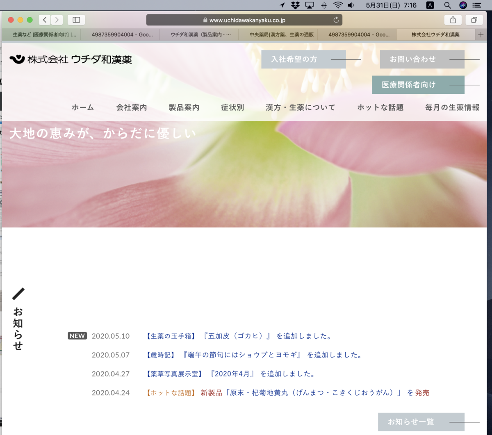Open the Share menu in Safari
The height and width of the screenshot is (435, 492).
pyautogui.click(x=453, y=19)
